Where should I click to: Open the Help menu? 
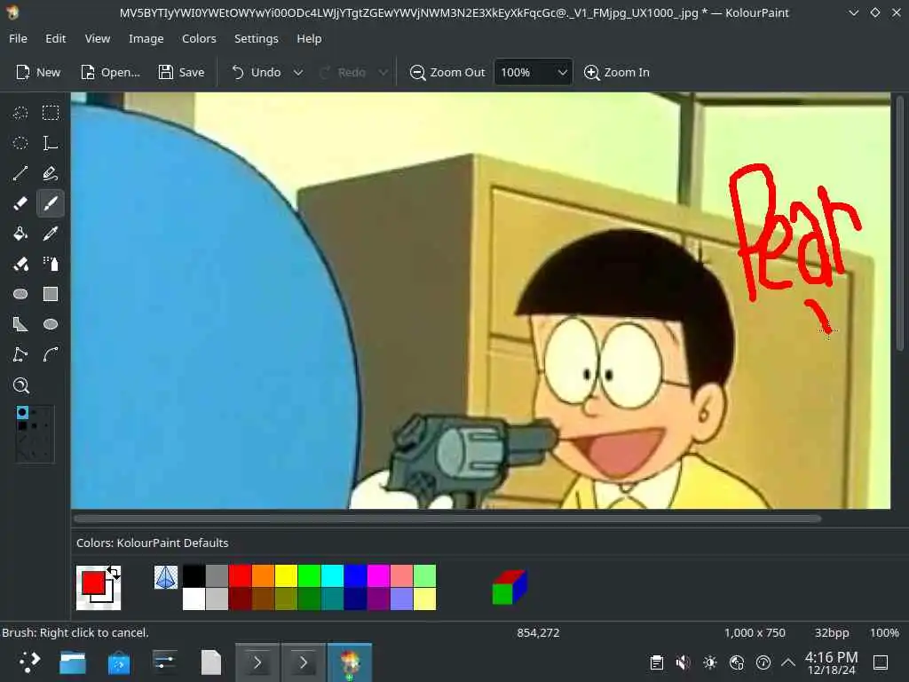[309, 39]
